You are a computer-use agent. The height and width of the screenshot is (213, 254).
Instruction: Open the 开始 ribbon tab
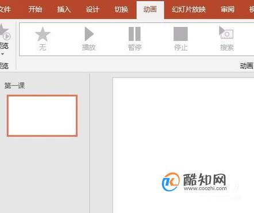pyautogui.click(x=35, y=9)
